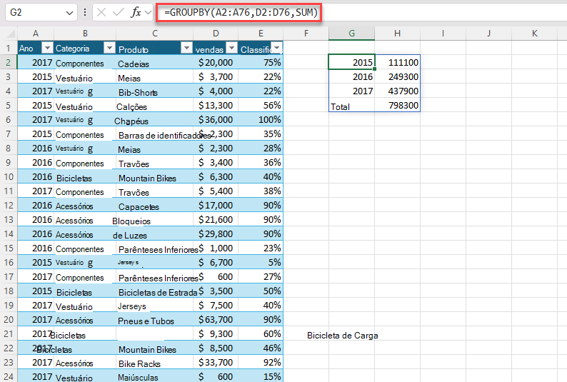Click the de Luzes product cell

coord(155,233)
